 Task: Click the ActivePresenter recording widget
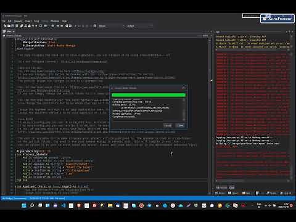[x=277, y=18]
